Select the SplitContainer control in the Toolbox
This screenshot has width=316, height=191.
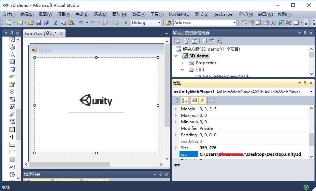(x=12, y=129)
